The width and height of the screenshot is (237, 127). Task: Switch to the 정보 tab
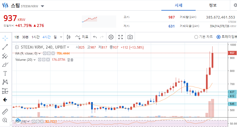click(x=213, y=5)
